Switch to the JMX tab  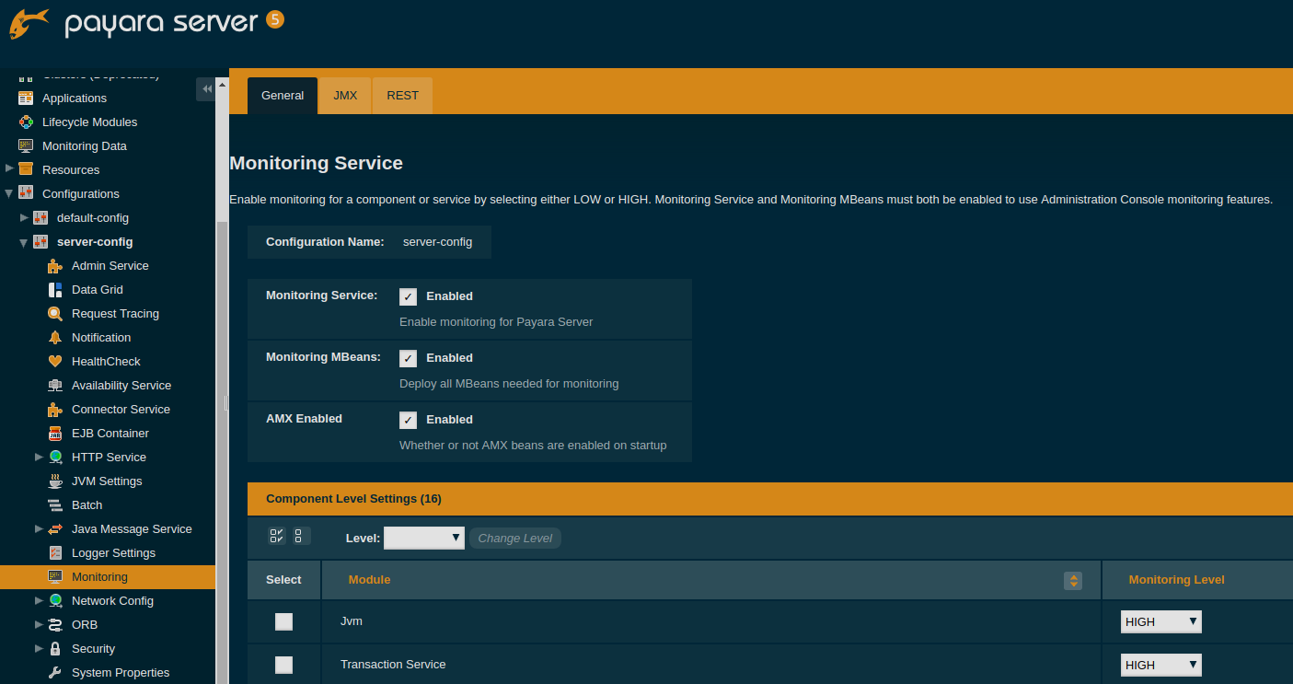click(x=345, y=96)
